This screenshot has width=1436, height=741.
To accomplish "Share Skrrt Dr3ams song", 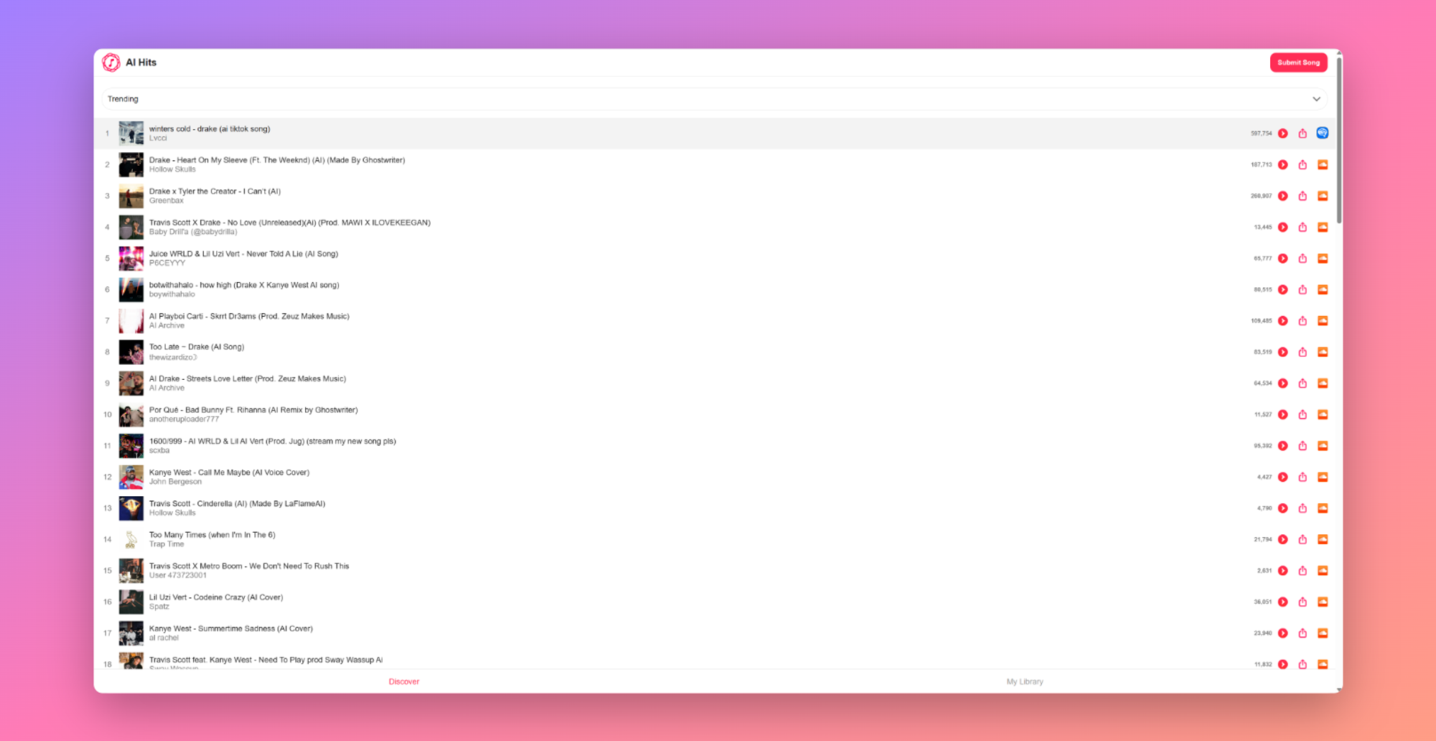I will point(1302,321).
